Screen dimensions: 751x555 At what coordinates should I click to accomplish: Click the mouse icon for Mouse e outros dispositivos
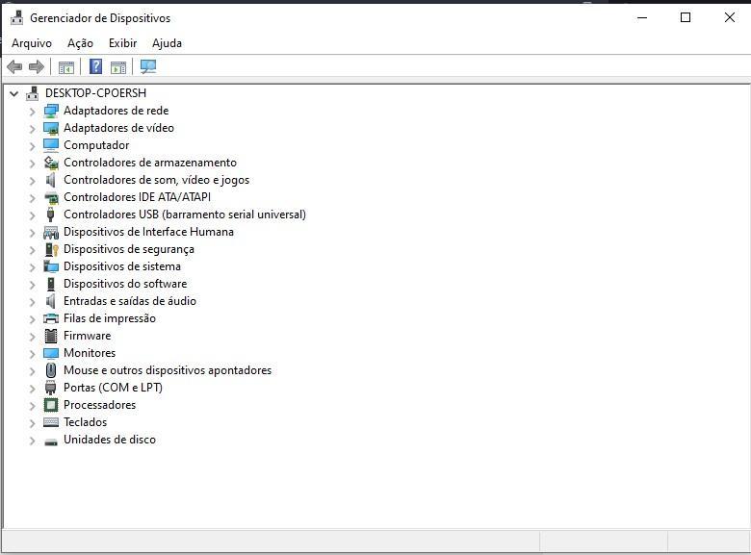(x=51, y=370)
